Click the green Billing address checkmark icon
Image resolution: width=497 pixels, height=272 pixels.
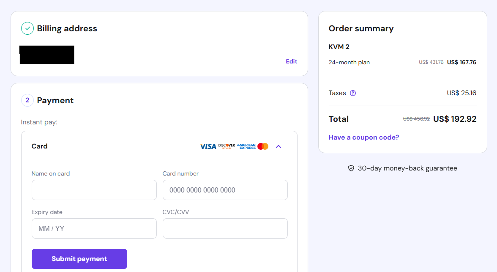click(27, 28)
